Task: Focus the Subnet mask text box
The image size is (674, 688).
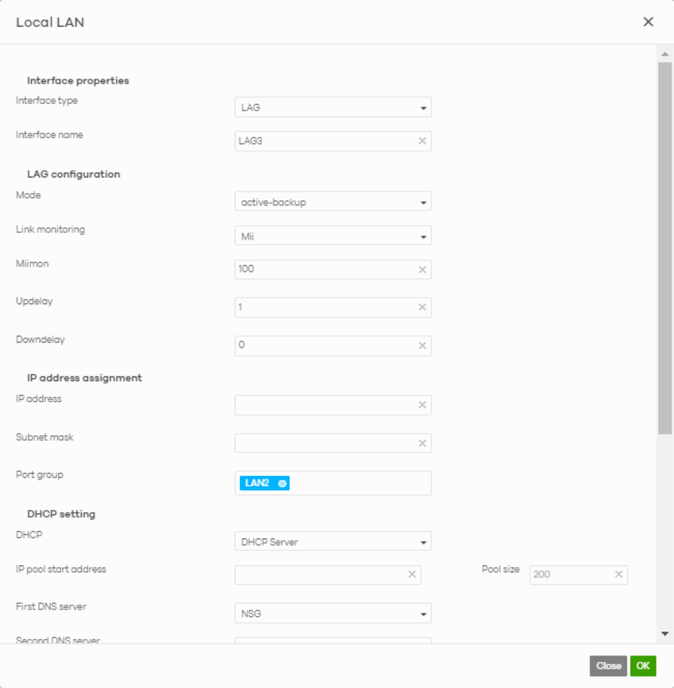Action: pos(325,443)
